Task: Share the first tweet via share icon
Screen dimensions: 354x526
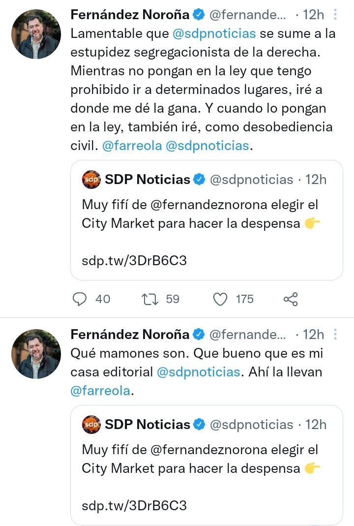Action: point(291,299)
